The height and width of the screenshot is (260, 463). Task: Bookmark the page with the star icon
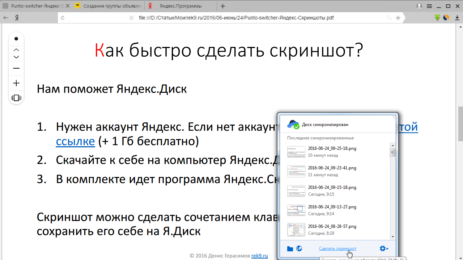(x=398, y=18)
